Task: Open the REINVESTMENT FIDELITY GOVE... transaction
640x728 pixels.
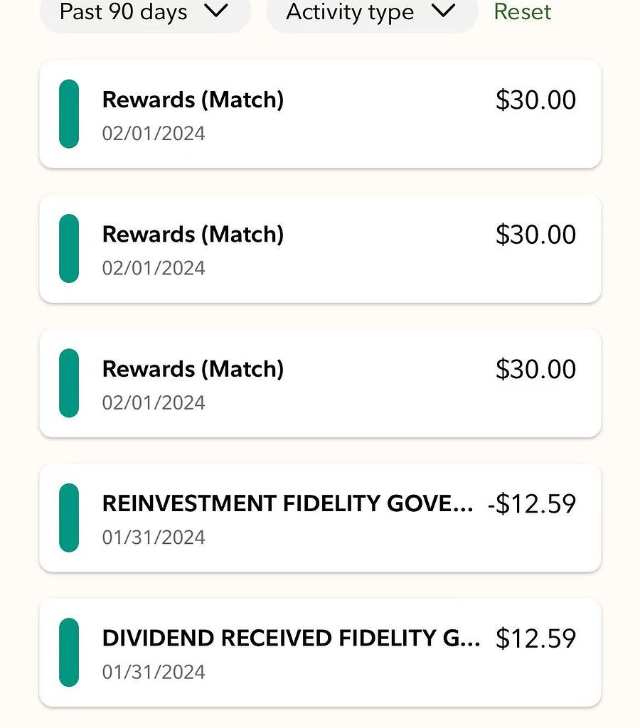Action: [287, 503]
